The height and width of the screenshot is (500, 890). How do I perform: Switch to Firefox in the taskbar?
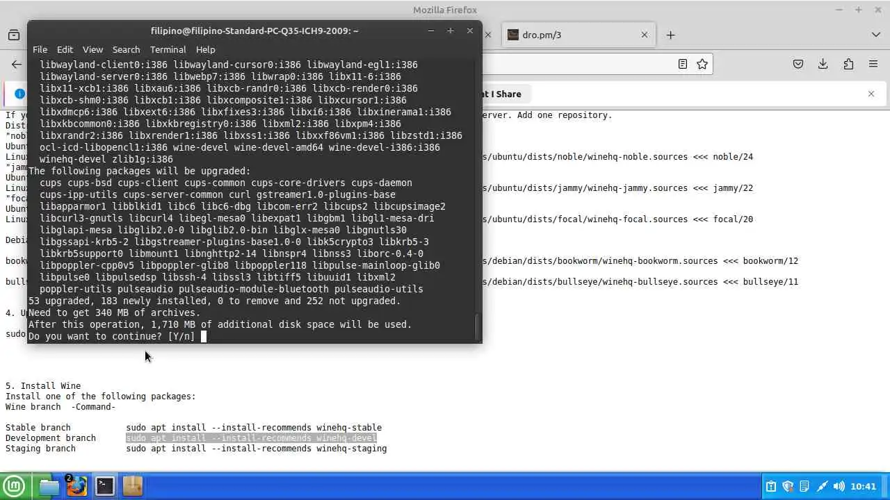click(x=77, y=486)
